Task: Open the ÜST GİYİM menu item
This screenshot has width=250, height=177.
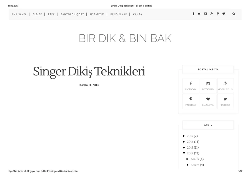Action: [x=97, y=14]
